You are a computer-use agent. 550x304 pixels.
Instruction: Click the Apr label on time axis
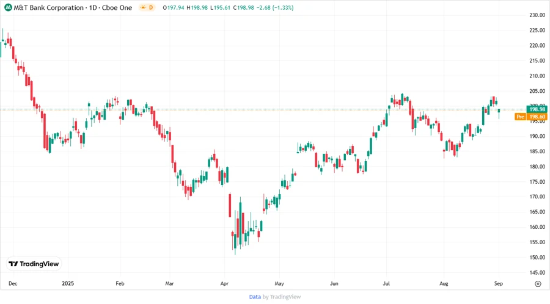pyautogui.click(x=224, y=283)
